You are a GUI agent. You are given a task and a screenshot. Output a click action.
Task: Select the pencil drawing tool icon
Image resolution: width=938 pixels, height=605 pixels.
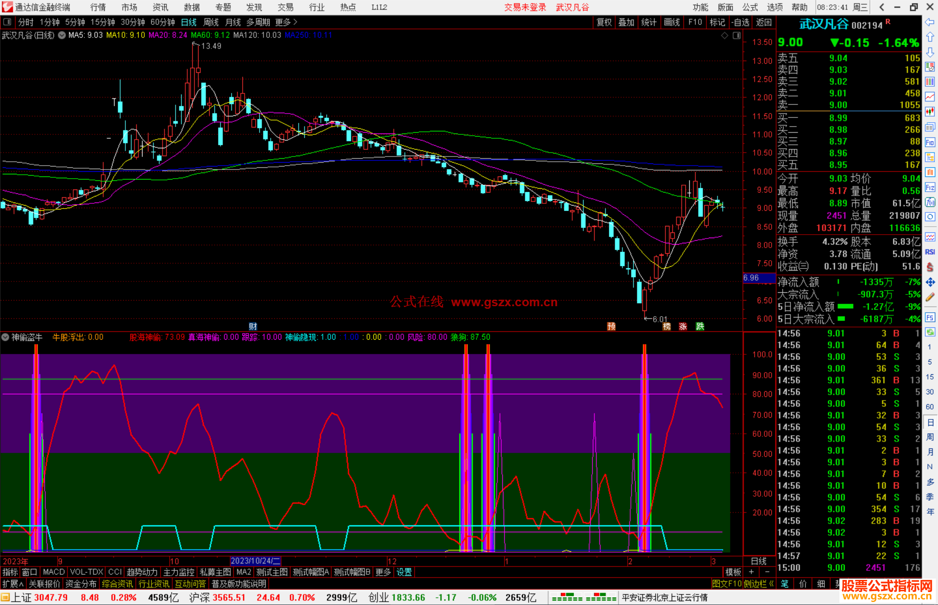click(930, 297)
